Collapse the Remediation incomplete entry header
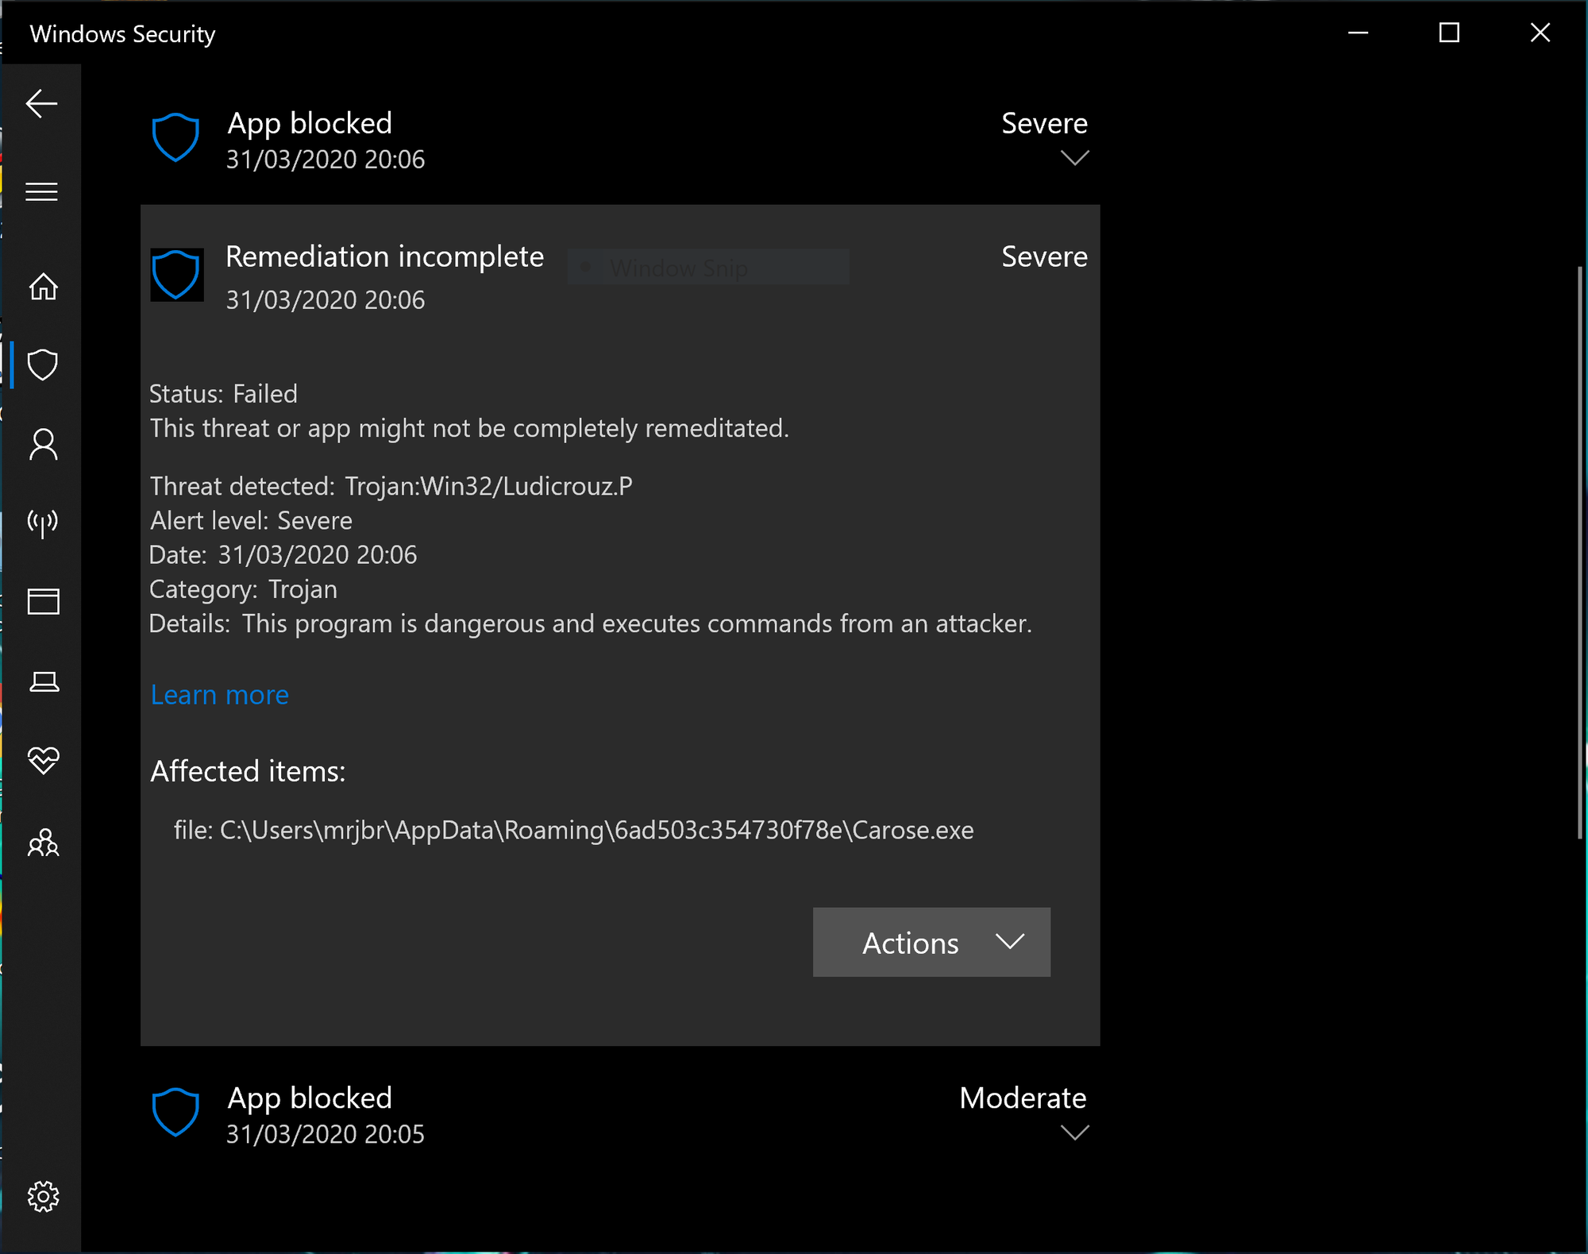This screenshot has width=1588, height=1254. click(x=619, y=275)
